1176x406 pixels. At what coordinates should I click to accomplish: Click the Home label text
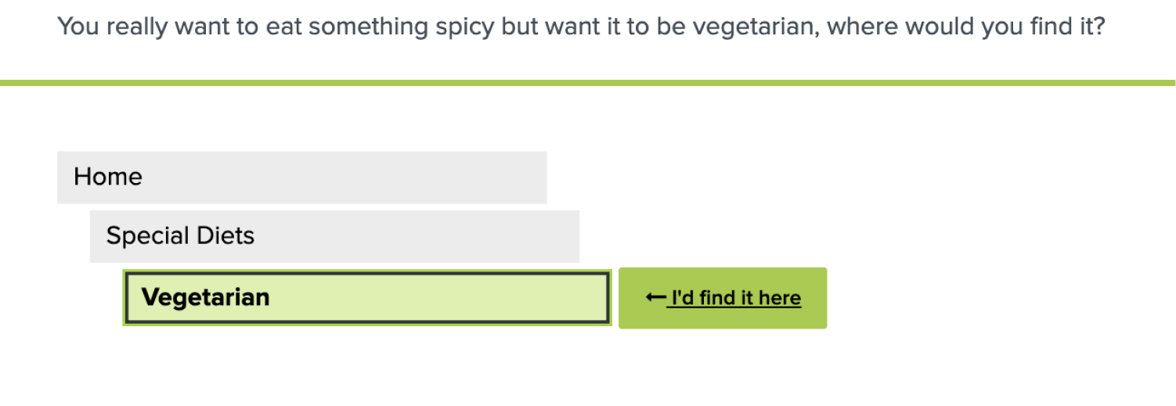(x=108, y=177)
